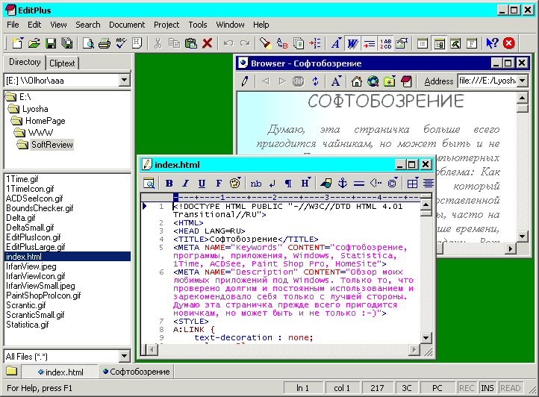Click Address field in Browser window

coord(487,81)
